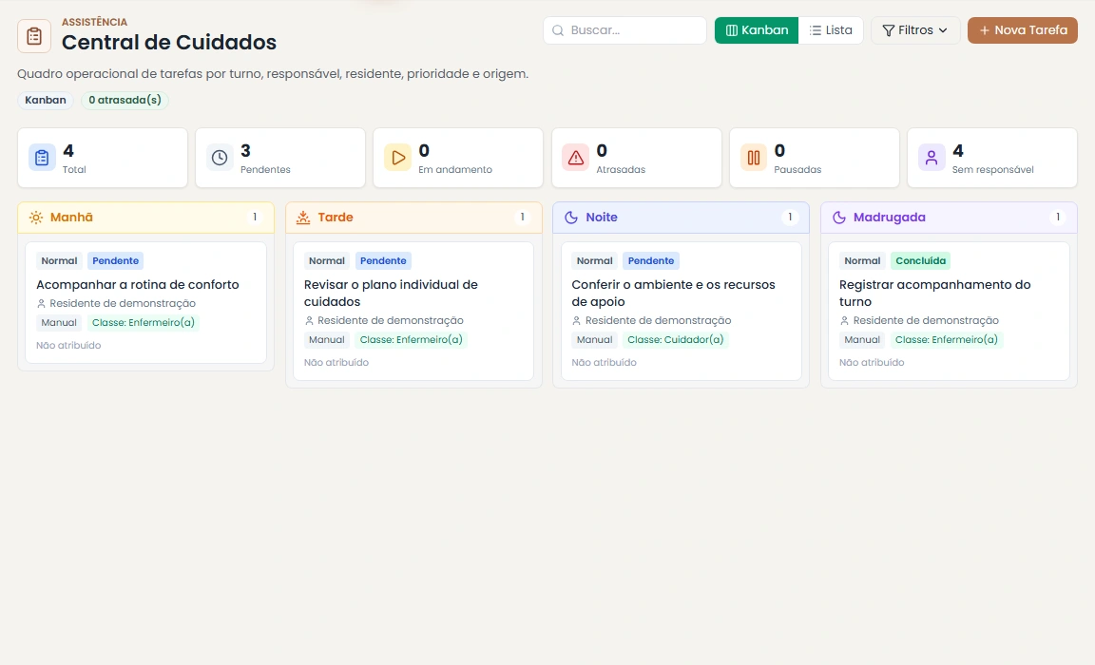Switch to Kanban view

click(757, 30)
